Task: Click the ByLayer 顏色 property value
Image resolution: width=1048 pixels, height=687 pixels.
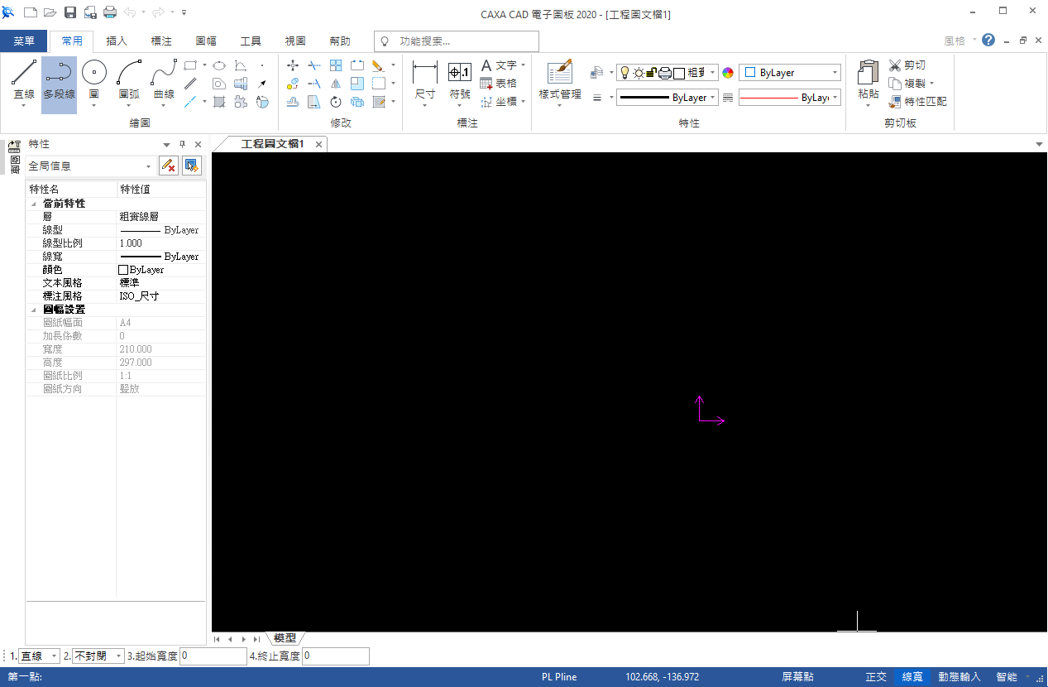Action: (161, 270)
